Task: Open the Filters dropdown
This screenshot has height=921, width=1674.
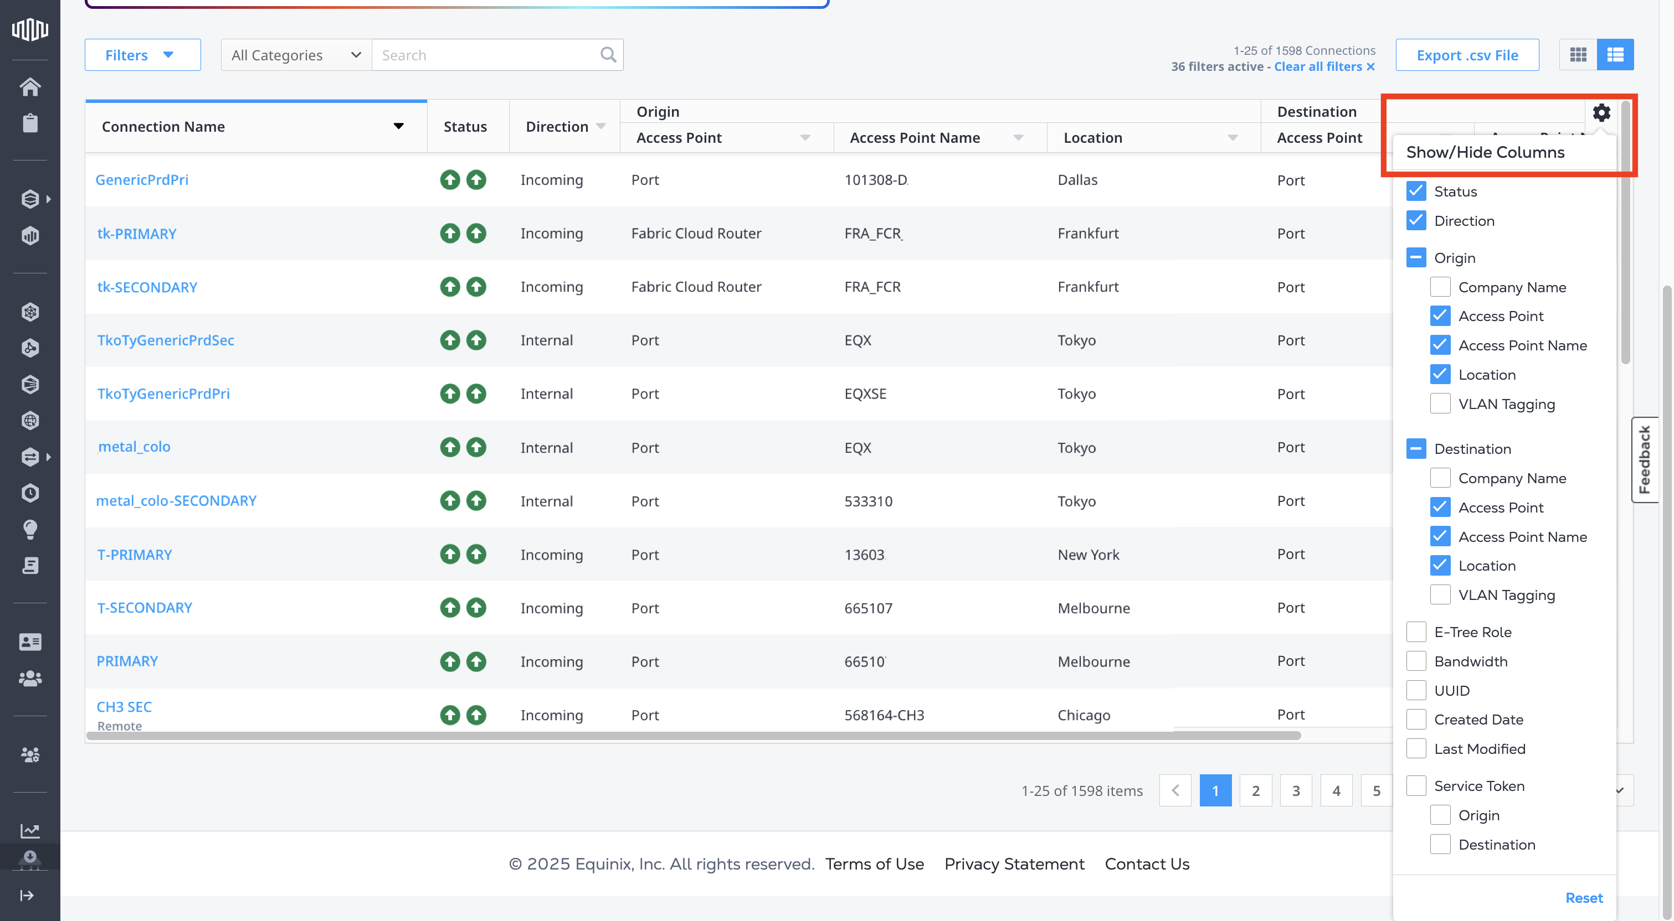Action: point(142,55)
